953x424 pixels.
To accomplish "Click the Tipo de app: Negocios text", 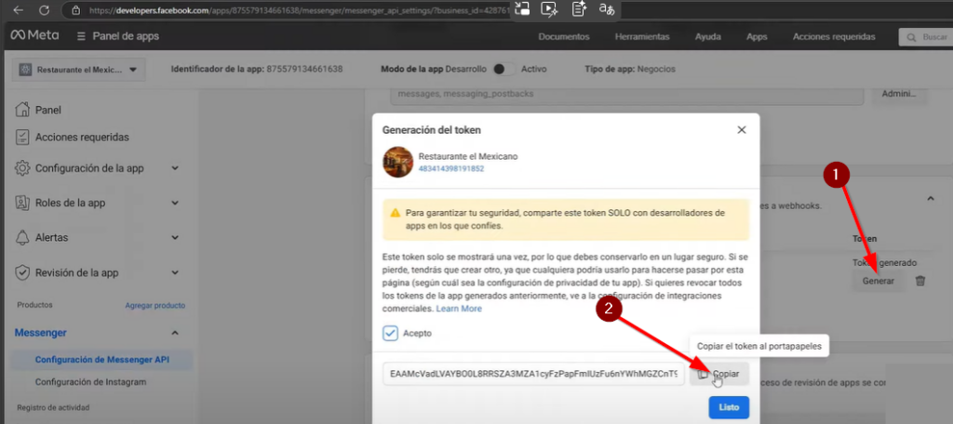I will (630, 69).
